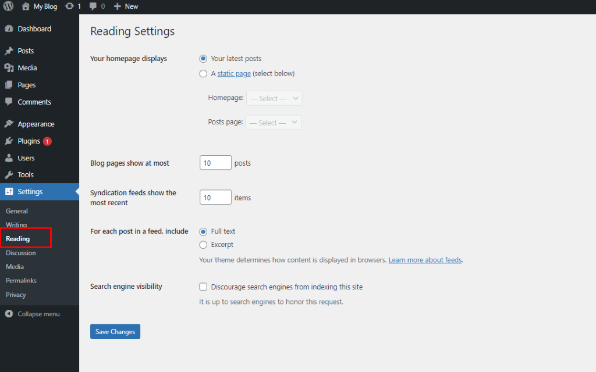Open the Pages section icon
Screen dimensions: 596x372
pos(9,85)
